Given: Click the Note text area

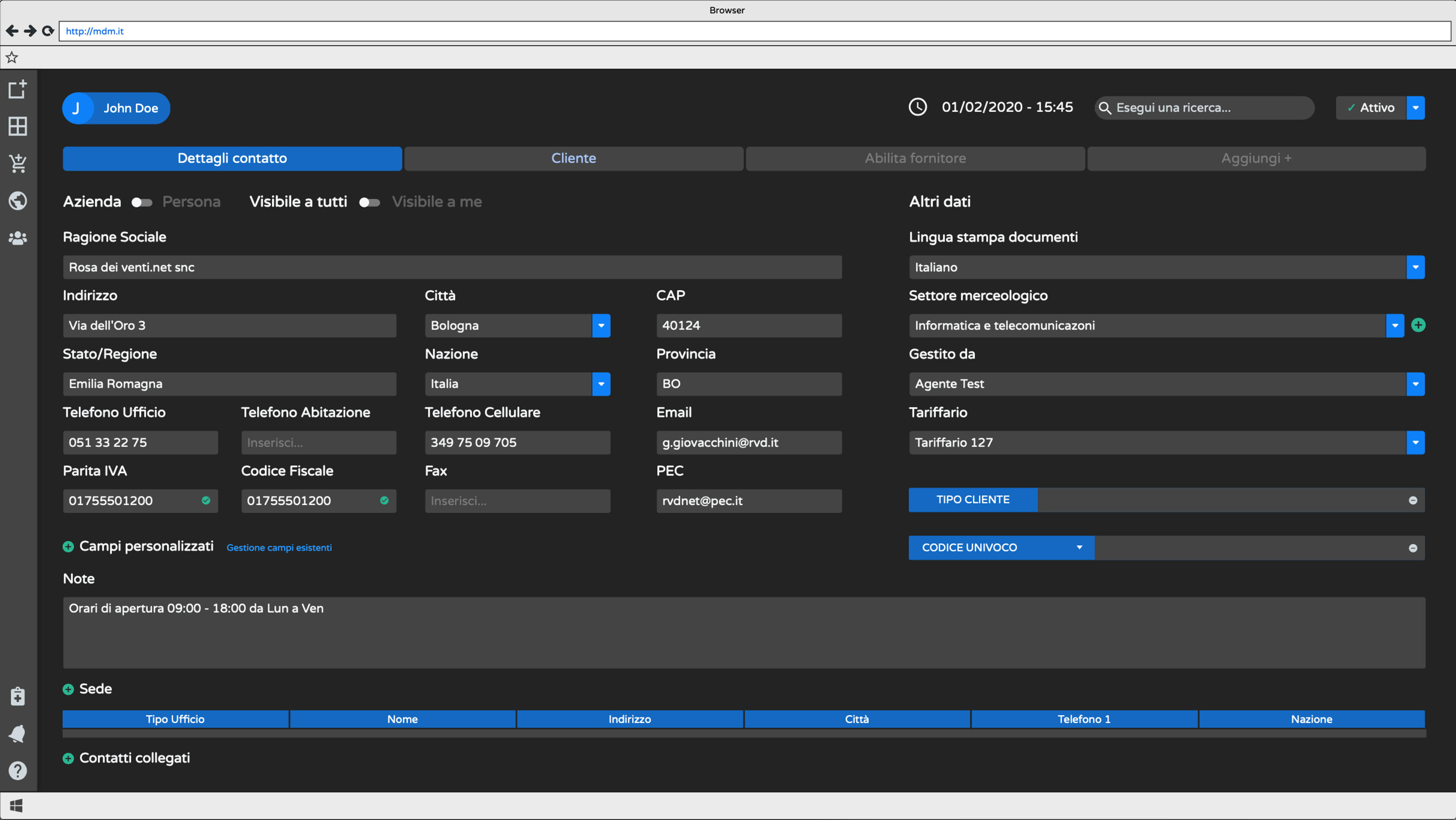Looking at the screenshot, I should (744, 633).
